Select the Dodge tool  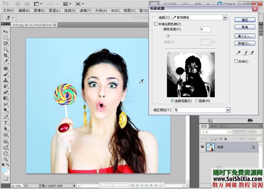coord(6,110)
